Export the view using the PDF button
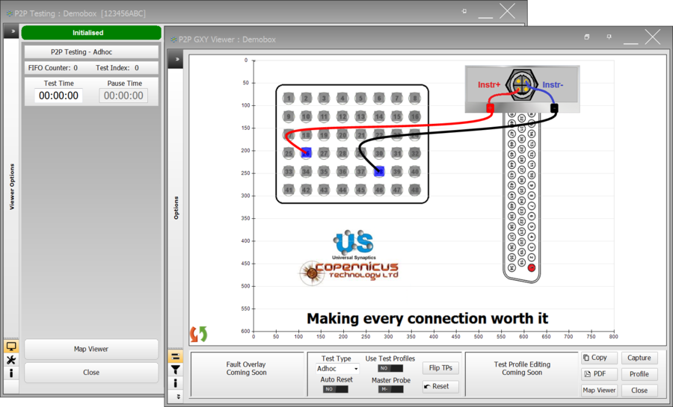The height and width of the screenshot is (407, 673). pos(599,374)
